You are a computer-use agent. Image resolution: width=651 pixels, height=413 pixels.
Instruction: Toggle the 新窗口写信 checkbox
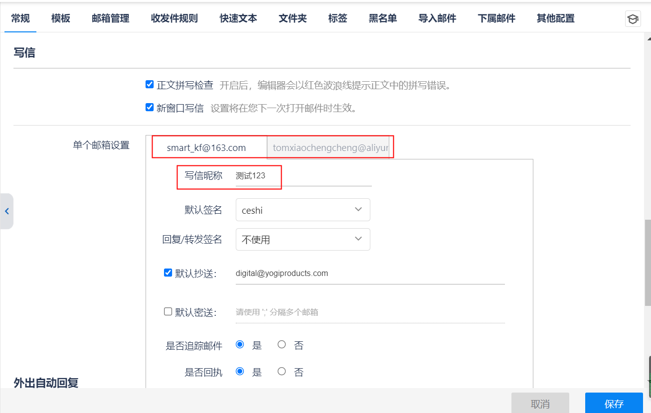150,107
